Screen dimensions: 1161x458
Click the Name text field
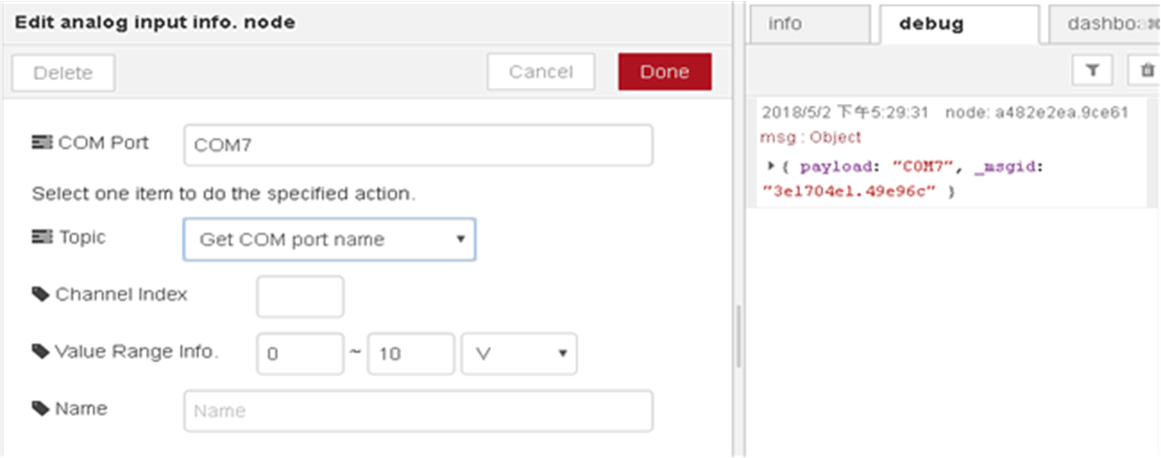point(418,411)
